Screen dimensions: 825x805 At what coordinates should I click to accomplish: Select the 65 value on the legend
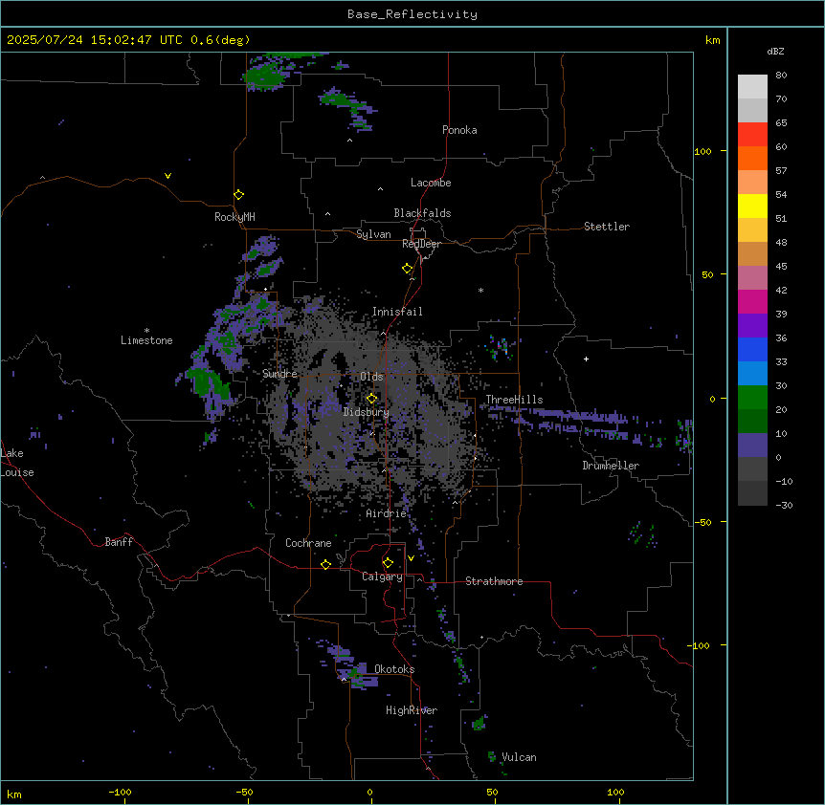(781, 122)
